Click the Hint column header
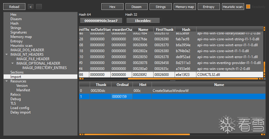Viewport: 269px width, 139px height. 143,85
